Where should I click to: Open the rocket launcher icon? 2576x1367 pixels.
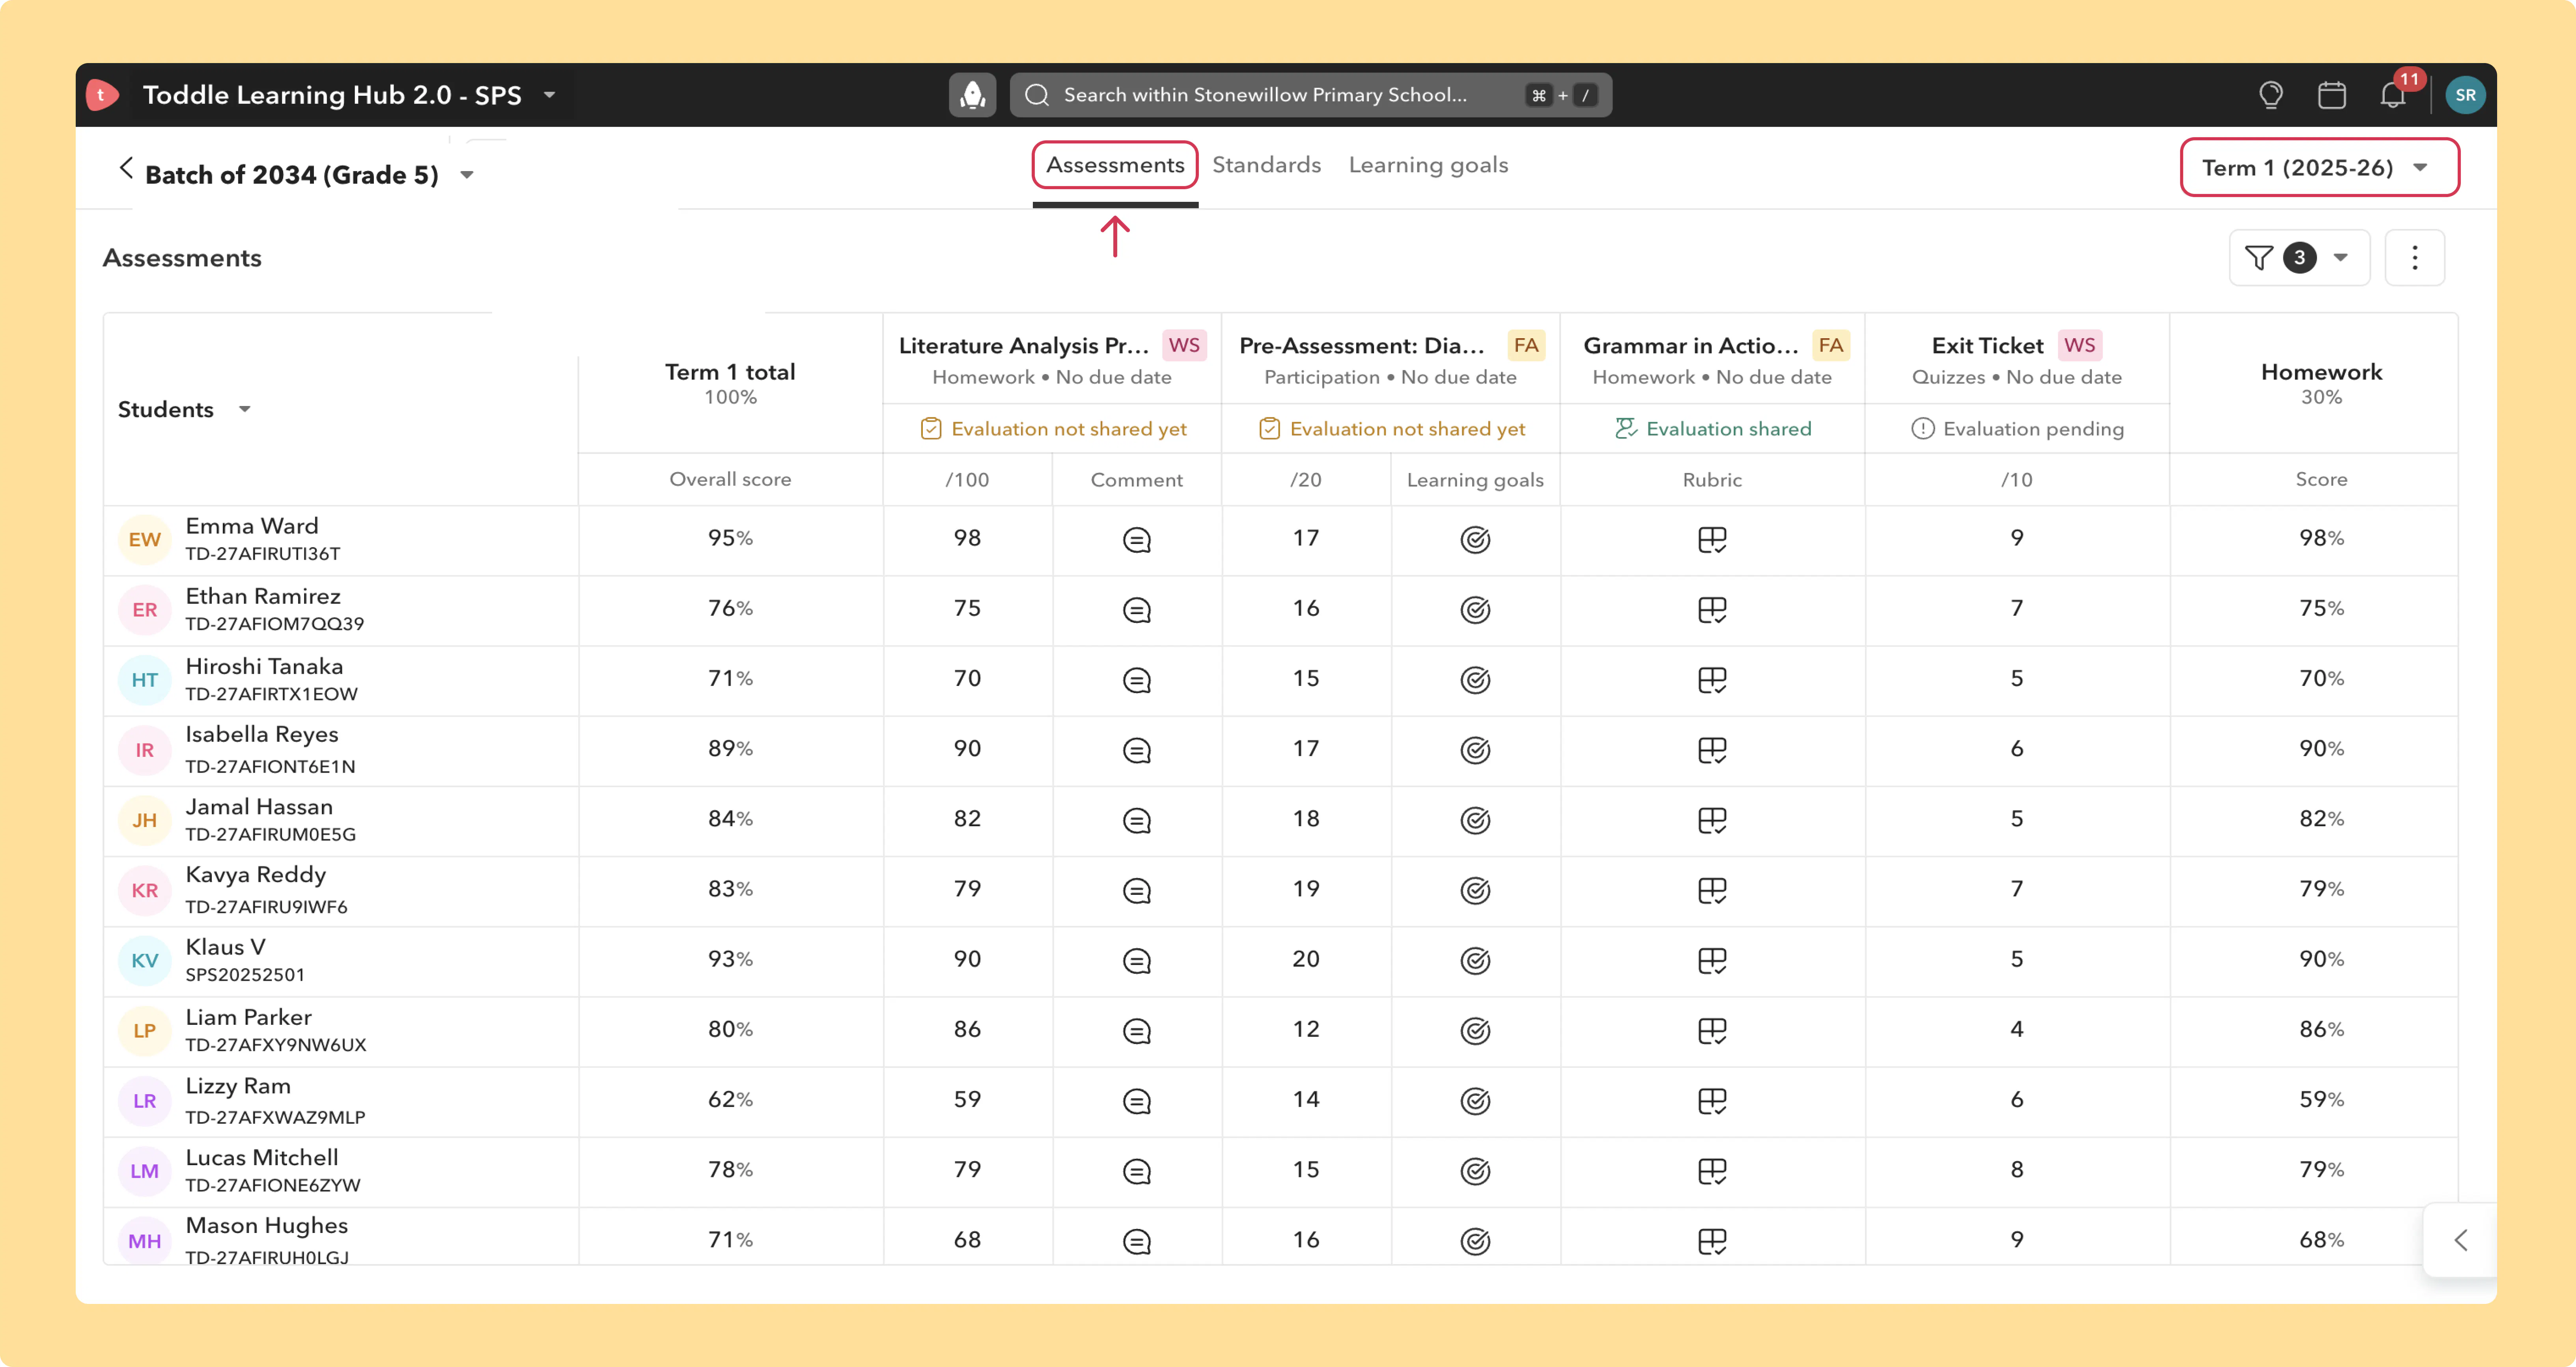pyautogui.click(x=972, y=95)
